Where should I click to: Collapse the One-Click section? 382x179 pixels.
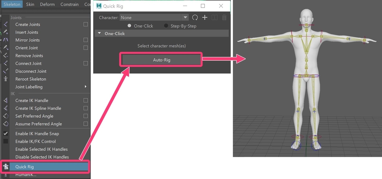pos(100,33)
